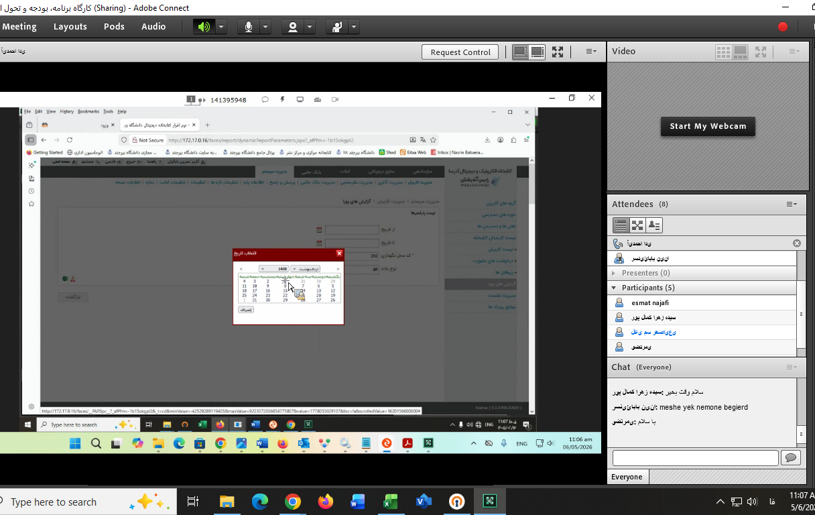Image resolution: width=815 pixels, height=515 pixels.
Task: Select scroll view icon in Share pod
Action: (x=537, y=52)
